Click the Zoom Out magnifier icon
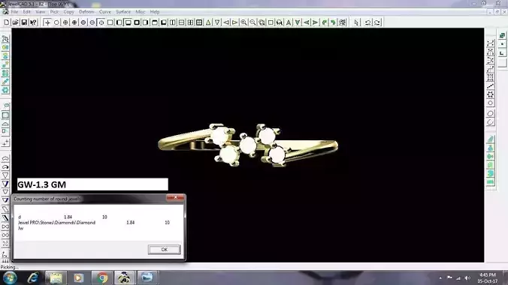The height and width of the screenshot is (285, 508). pyautogui.click(x=252, y=22)
